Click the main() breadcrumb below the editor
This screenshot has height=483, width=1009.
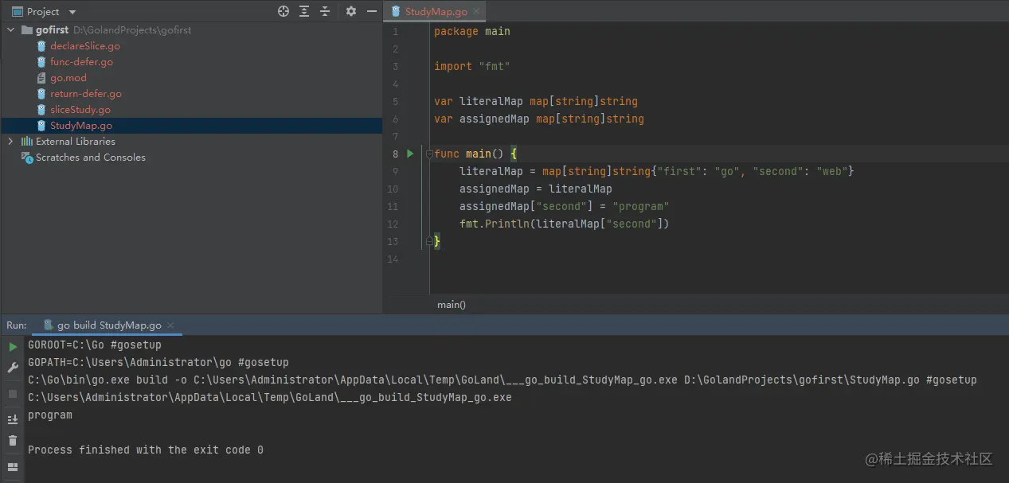coord(452,305)
